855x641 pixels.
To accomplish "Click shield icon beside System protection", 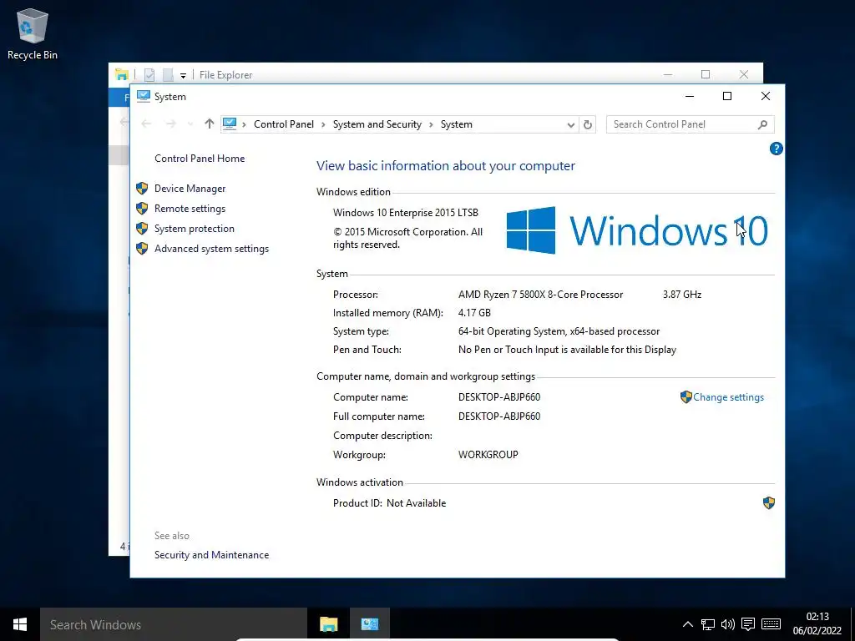I will pos(142,229).
